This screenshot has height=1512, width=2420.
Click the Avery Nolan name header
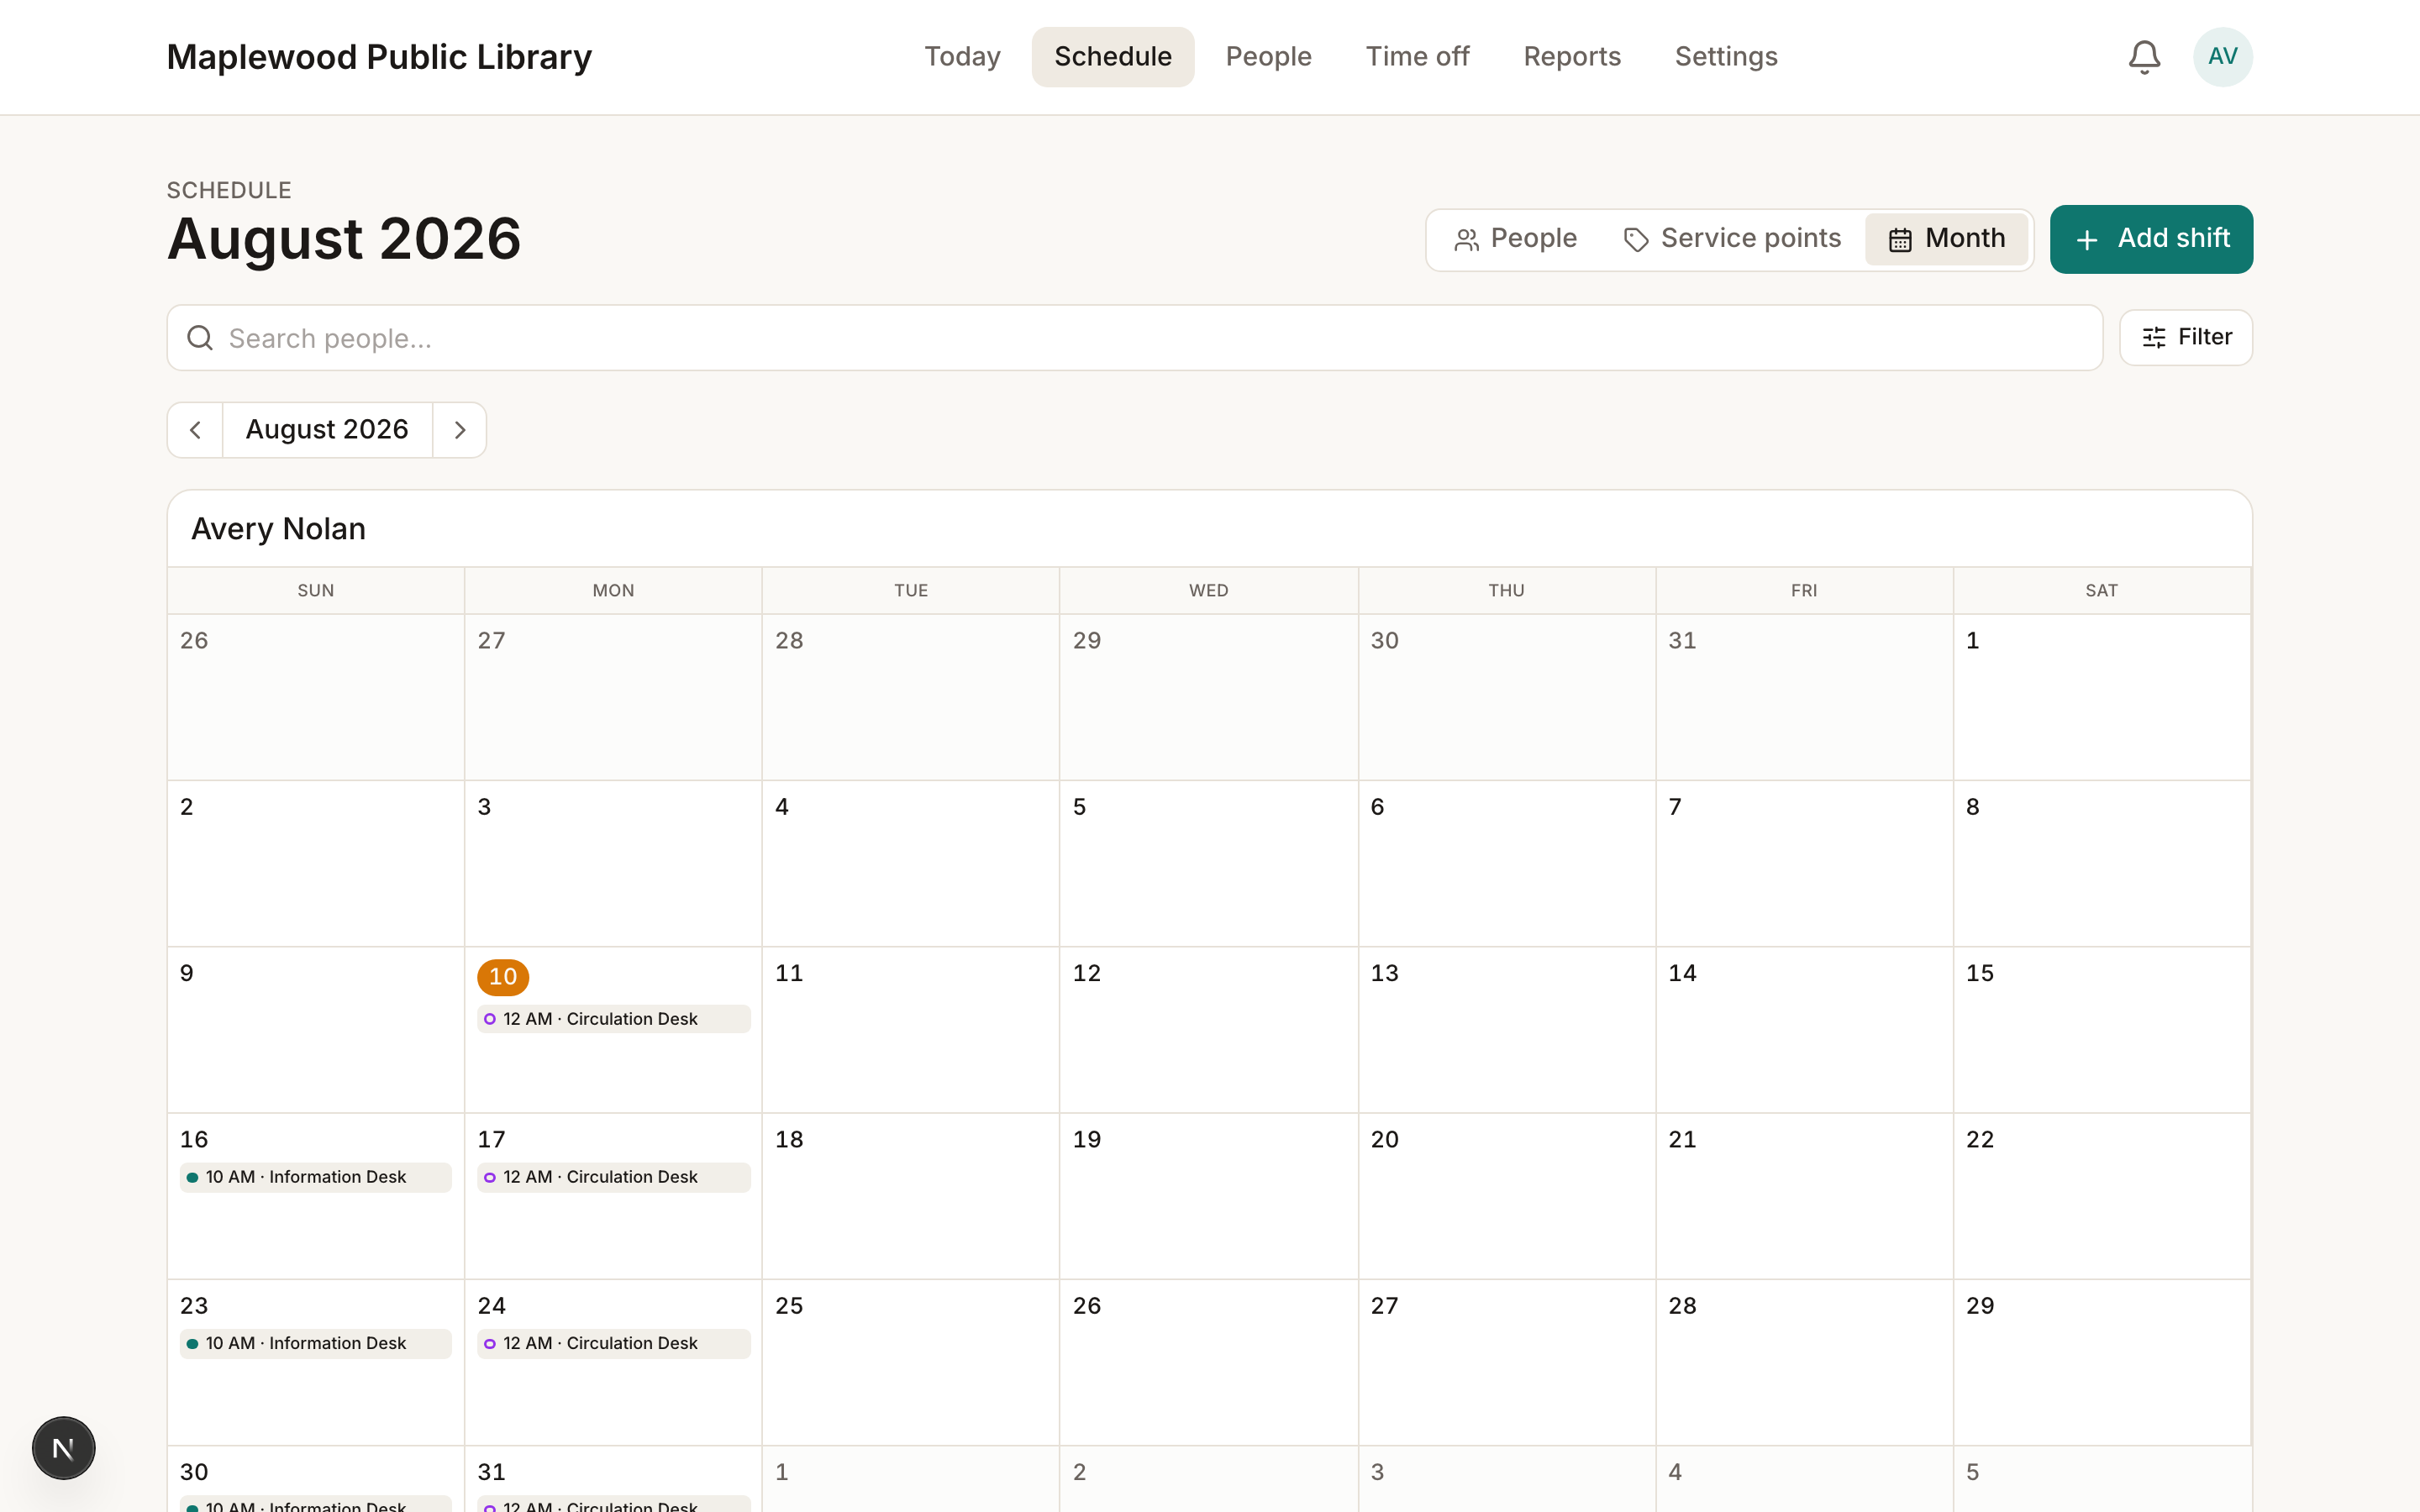tap(278, 529)
